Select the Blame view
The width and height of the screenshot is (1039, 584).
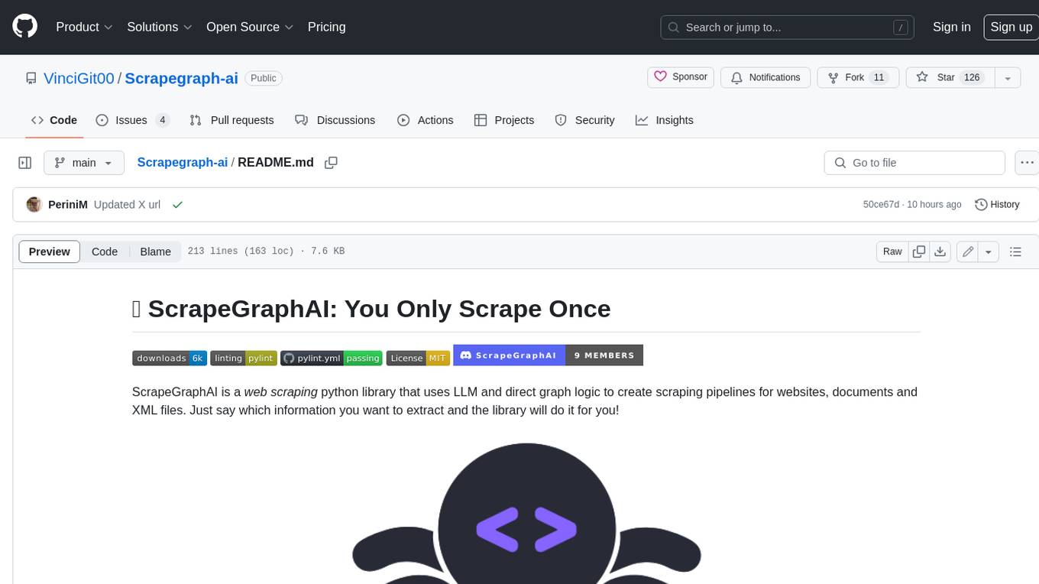155,251
